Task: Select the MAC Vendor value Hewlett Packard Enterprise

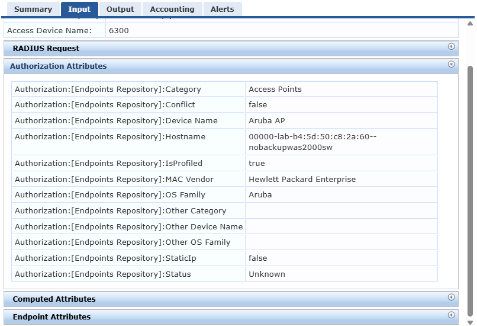Action: (302, 179)
